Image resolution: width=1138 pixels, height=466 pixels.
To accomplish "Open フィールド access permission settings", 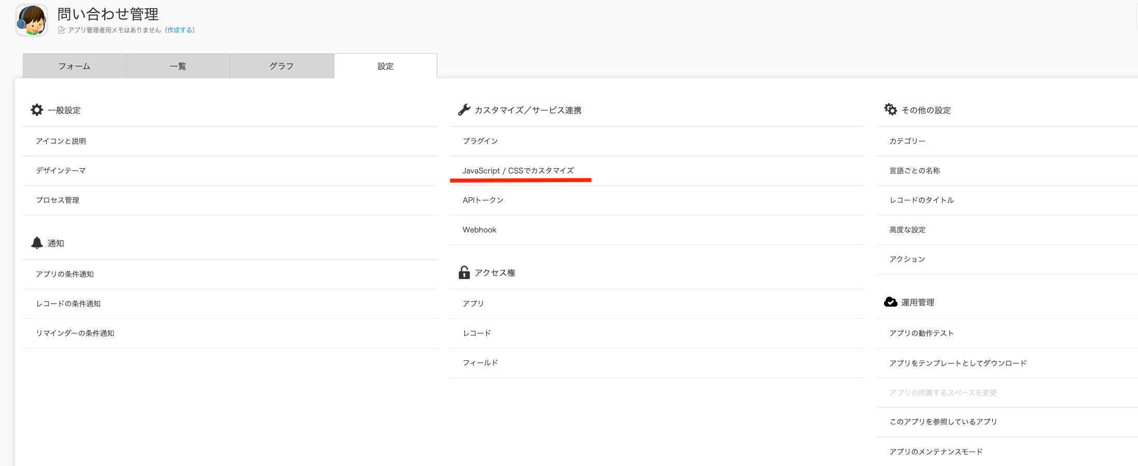I will pos(480,363).
